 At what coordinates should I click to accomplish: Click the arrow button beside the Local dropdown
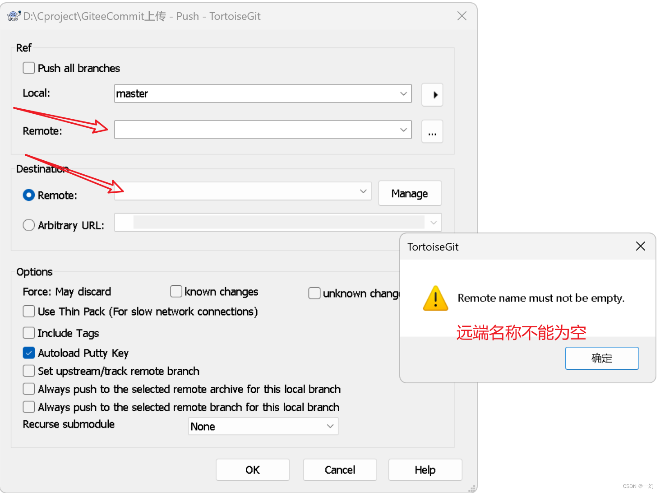point(432,95)
